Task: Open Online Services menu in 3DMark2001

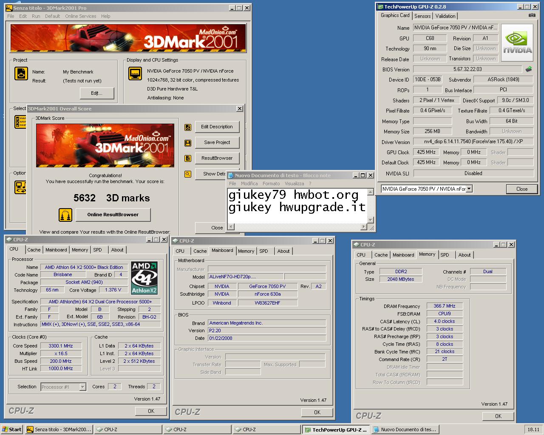Action: click(x=80, y=16)
